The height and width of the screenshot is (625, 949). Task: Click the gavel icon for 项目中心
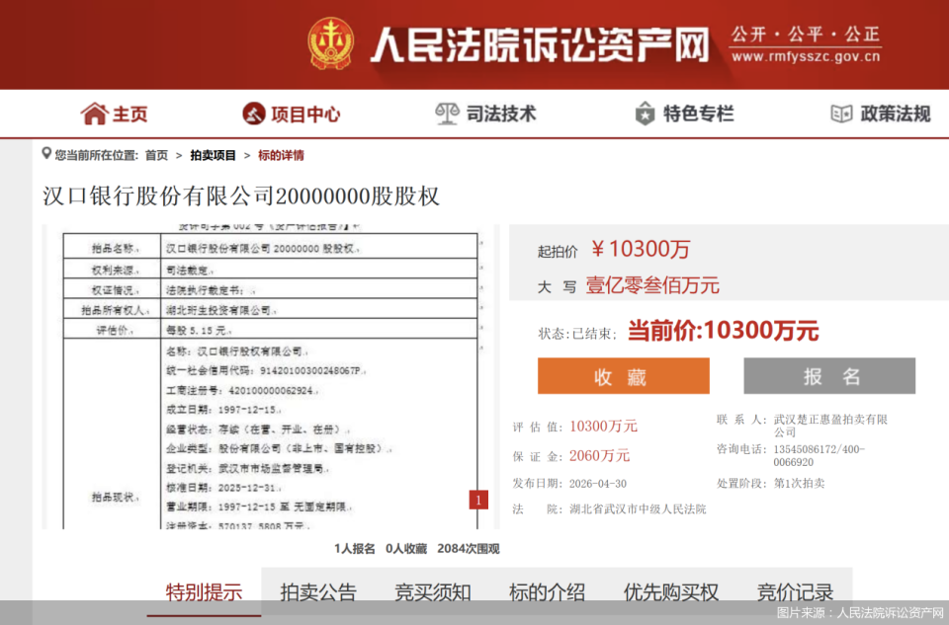pyautogui.click(x=254, y=114)
